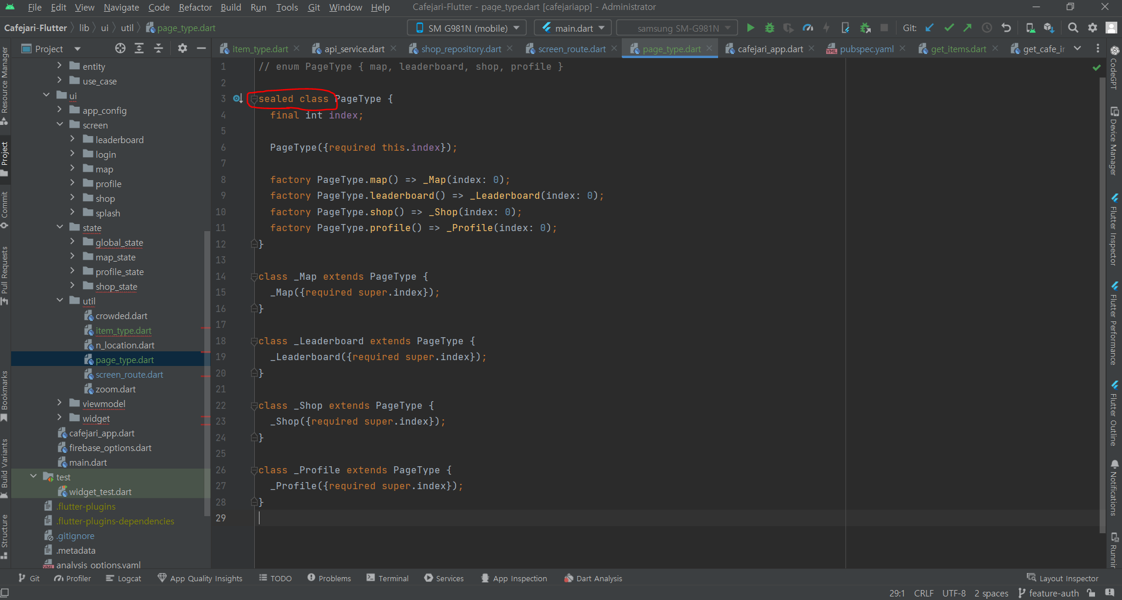
Task: Open Device Manager toolbar icon
Action: click(x=1030, y=28)
